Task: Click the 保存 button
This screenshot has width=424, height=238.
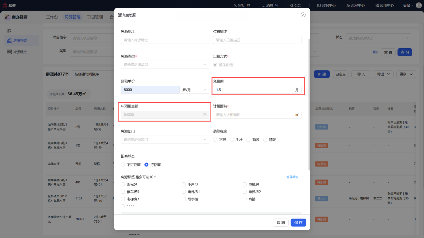Action: [298, 223]
